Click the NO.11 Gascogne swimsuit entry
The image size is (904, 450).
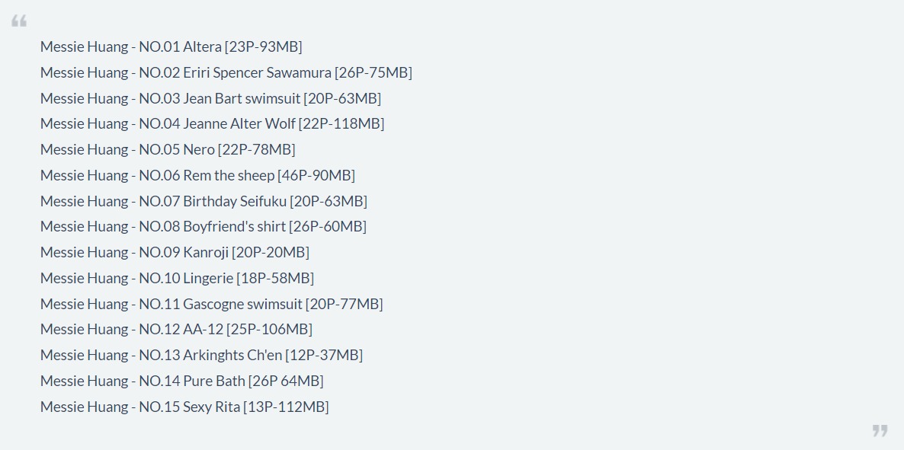pyautogui.click(x=212, y=304)
